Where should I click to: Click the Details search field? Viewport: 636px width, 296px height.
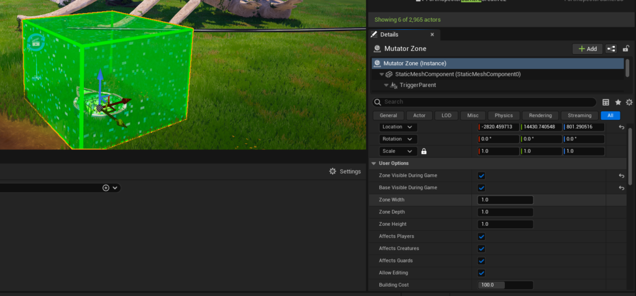(x=484, y=102)
